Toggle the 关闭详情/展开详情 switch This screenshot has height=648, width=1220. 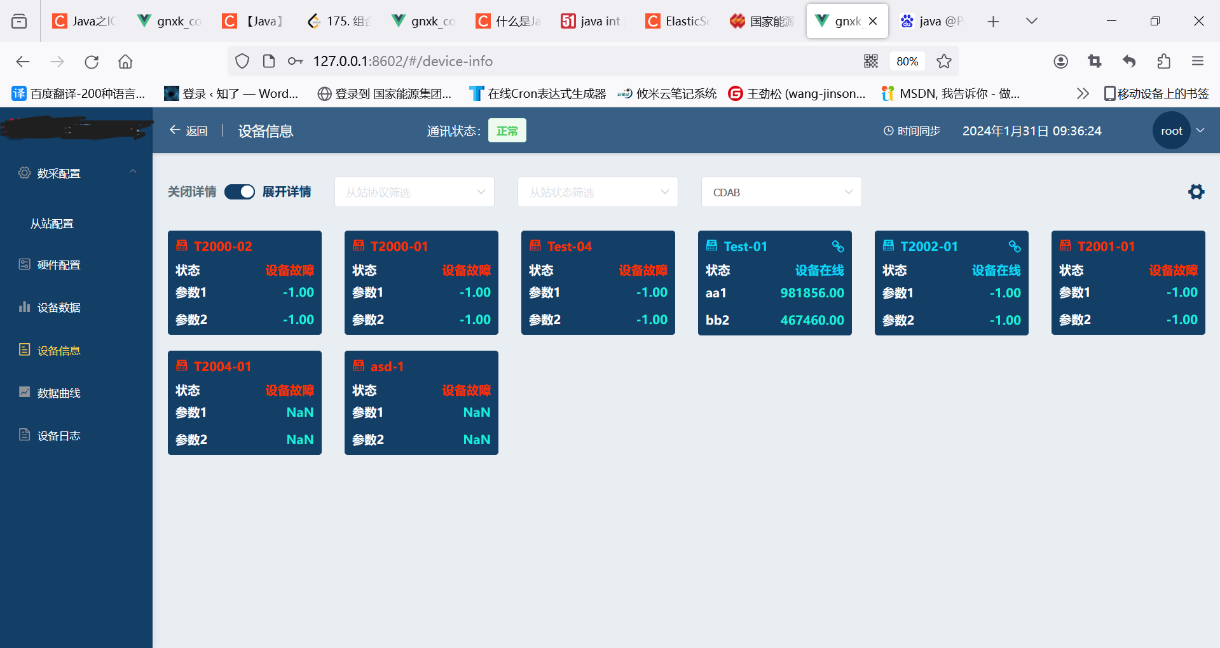point(240,192)
